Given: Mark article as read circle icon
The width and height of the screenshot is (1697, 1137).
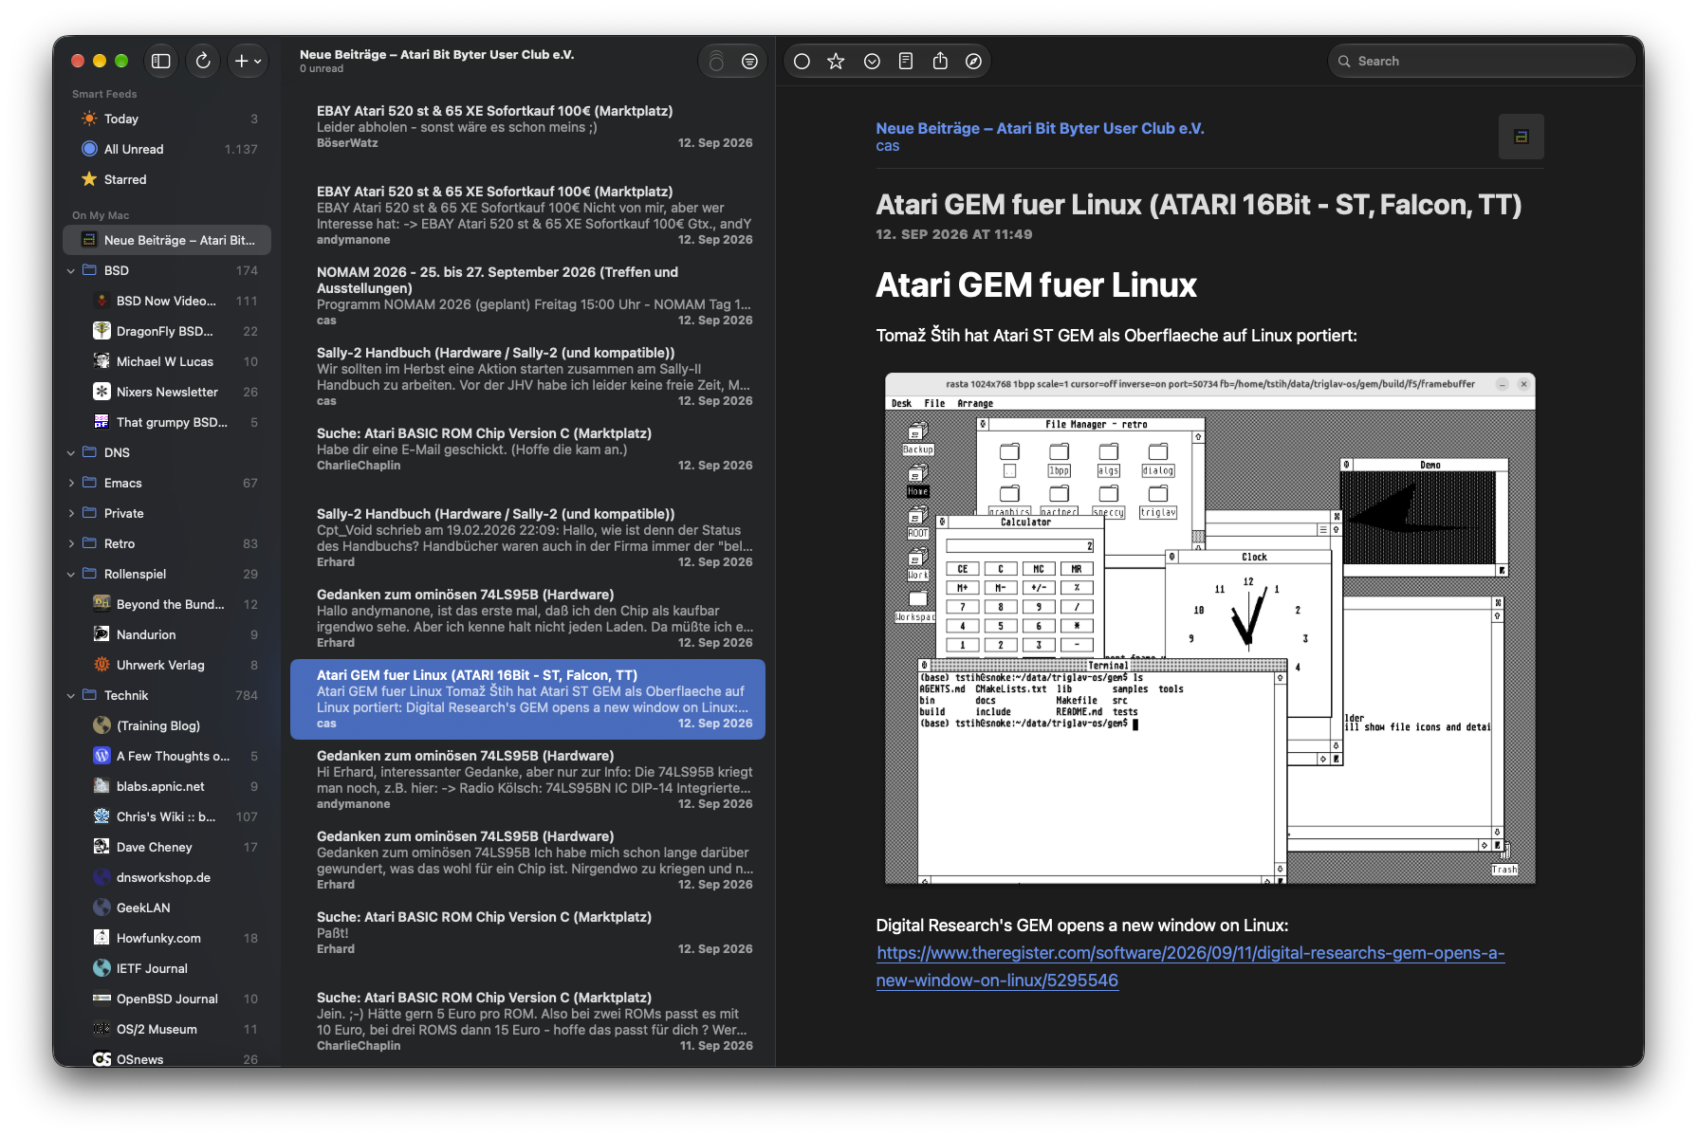Looking at the screenshot, I should 802,62.
